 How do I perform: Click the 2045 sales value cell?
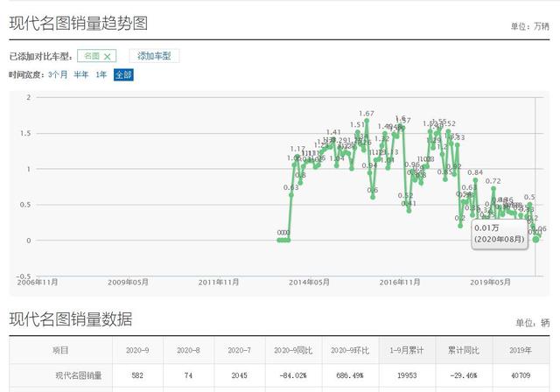239,375
